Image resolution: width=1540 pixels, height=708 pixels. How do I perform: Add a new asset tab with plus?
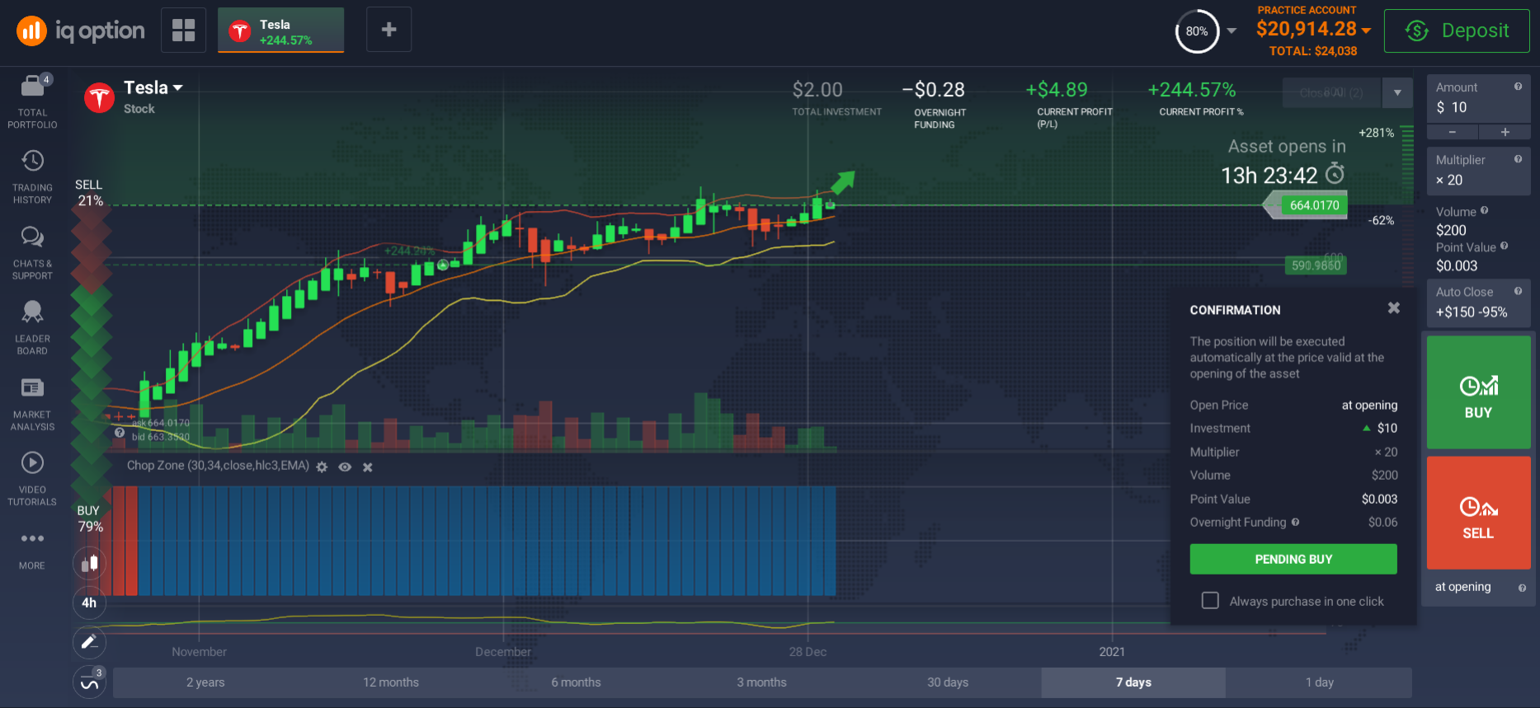[x=389, y=30]
